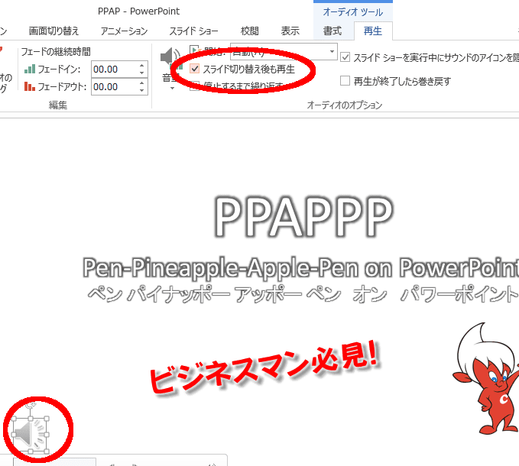
Task: Switch to the 画面切り替え ribbon tab
Action: 54,31
